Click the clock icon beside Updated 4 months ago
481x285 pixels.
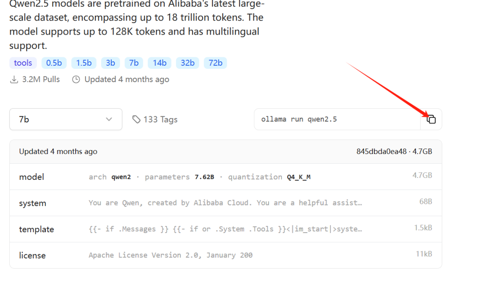[76, 79]
